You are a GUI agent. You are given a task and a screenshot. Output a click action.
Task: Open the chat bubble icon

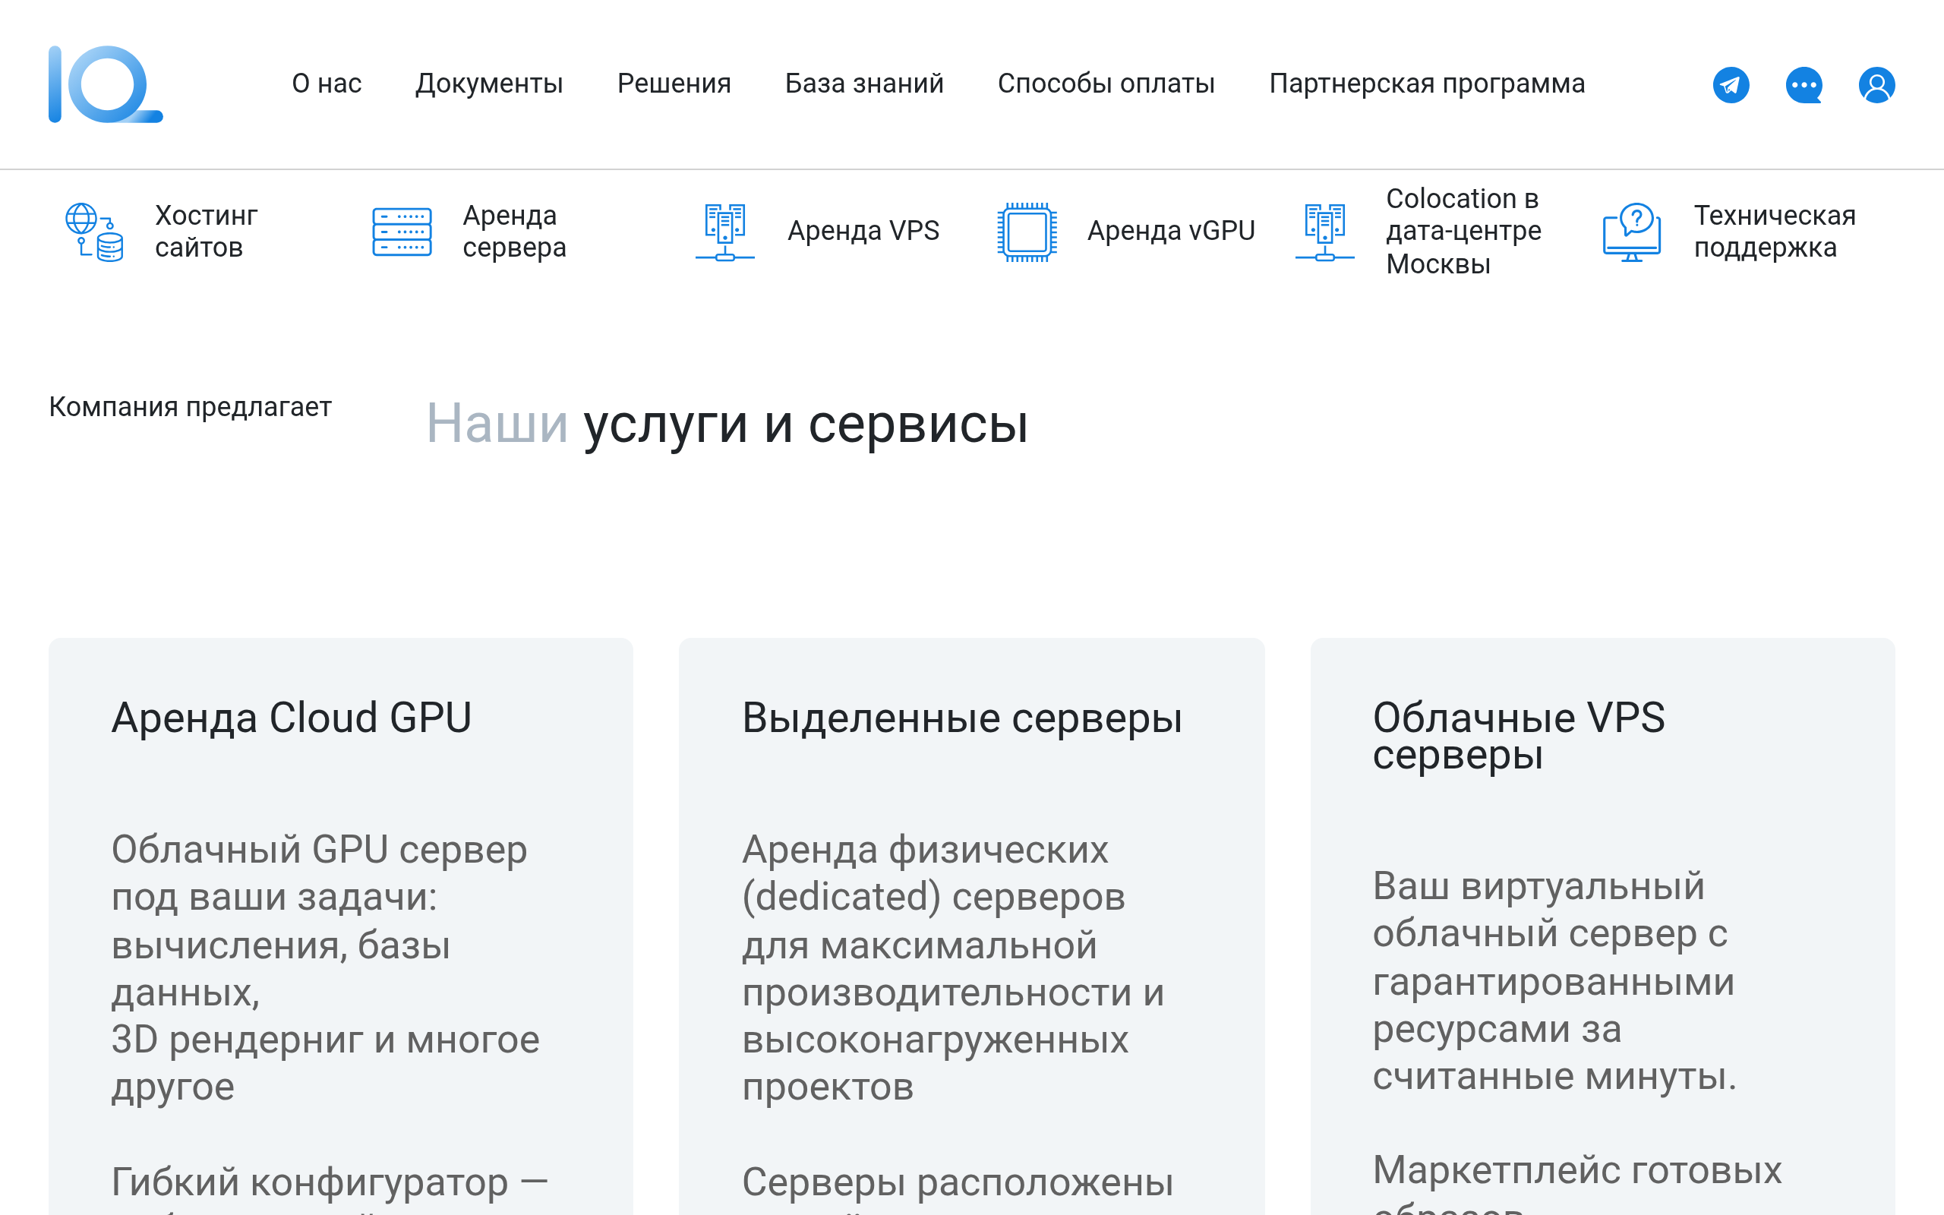click(1804, 84)
